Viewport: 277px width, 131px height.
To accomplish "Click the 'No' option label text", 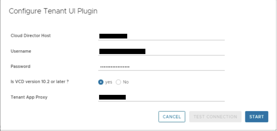I will (126, 82).
